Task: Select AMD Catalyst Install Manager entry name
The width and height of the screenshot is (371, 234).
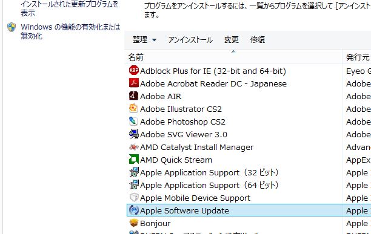Action: coord(196,147)
